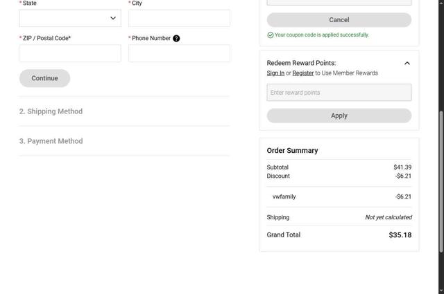This screenshot has width=444, height=294.
Task: Click the scrollbar down arrow
Action: 441,291
